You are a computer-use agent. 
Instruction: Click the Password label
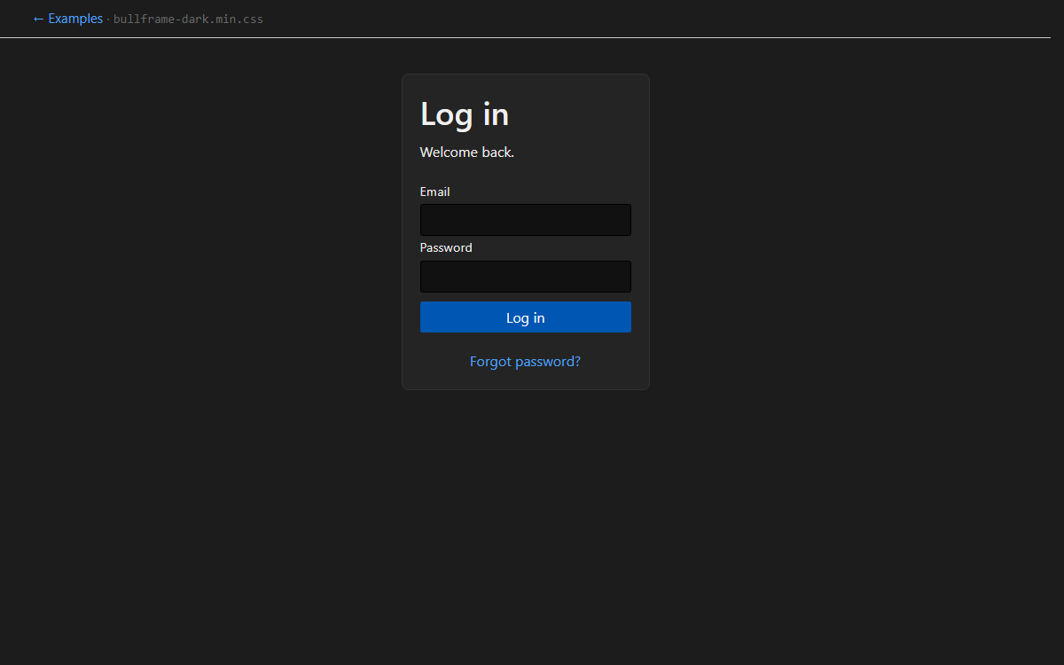[446, 247]
